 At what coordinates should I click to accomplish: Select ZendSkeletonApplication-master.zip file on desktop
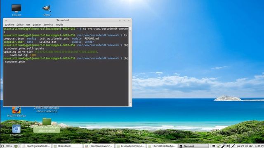[x=47, y=109]
